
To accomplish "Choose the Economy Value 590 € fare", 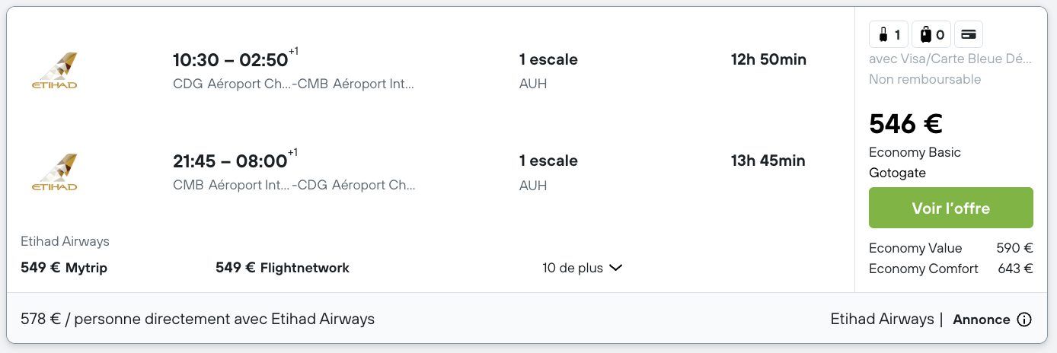I will (x=950, y=248).
